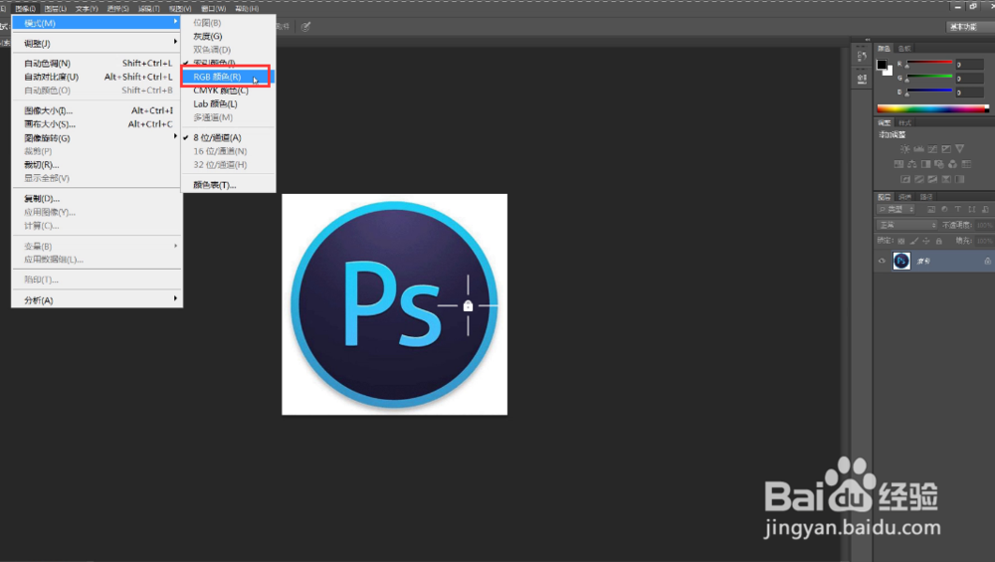The height and width of the screenshot is (562, 995).
Task: Toggle lock all (padlock) button
Action: click(x=939, y=241)
